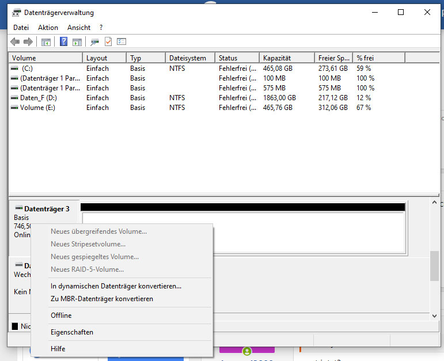Click the 273,61 GB free space cell
This screenshot has height=361, width=444.
coord(333,69)
